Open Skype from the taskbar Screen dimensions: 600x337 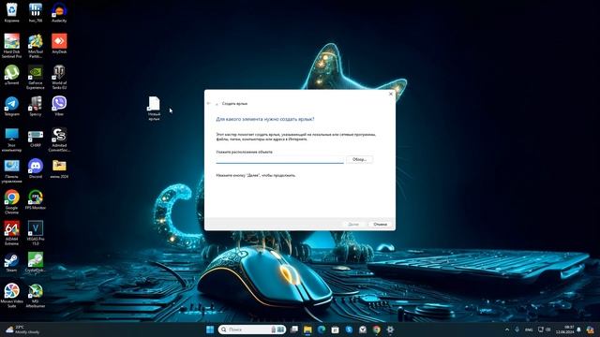[349, 330]
